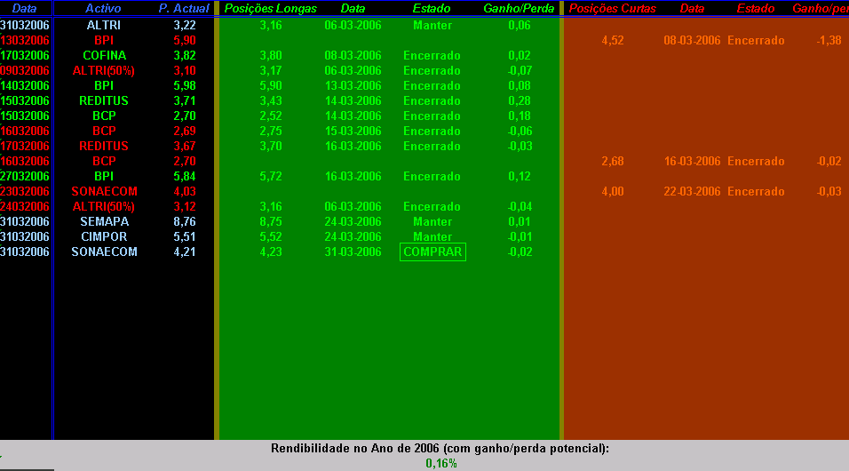The height and width of the screenshot is (471, 849).
Task: Select the yearly return value 0,16%
Action: (x=441, y=463)
